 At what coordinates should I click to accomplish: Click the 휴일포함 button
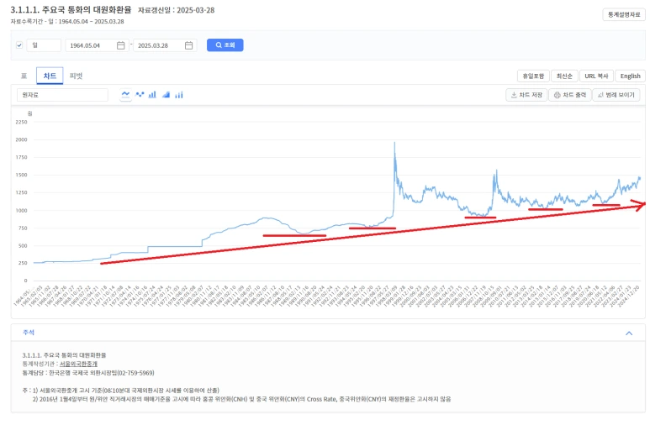533,76
